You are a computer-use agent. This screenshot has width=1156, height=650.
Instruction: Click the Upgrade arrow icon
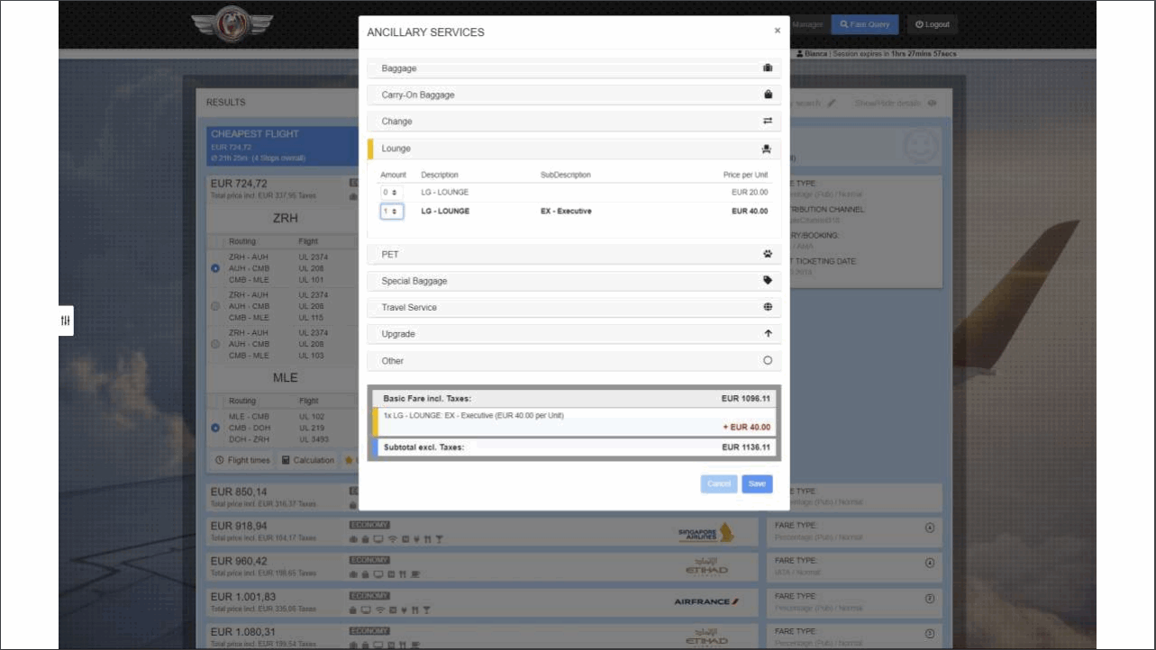point(768,334)
